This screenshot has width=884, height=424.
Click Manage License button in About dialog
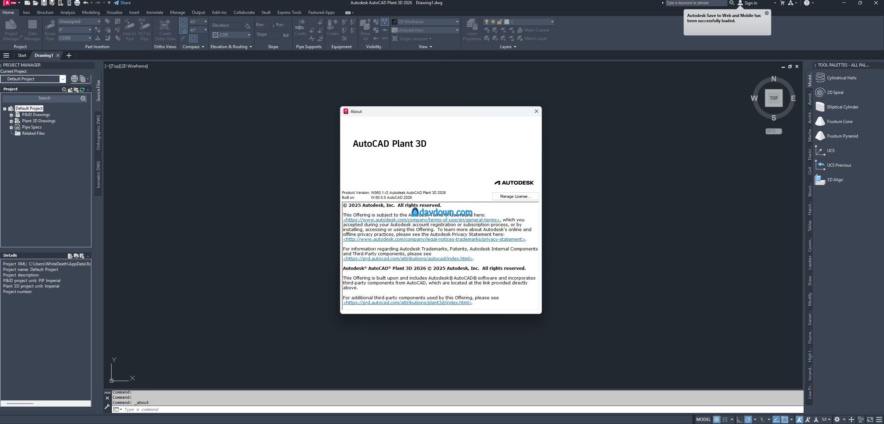(515, 196)
